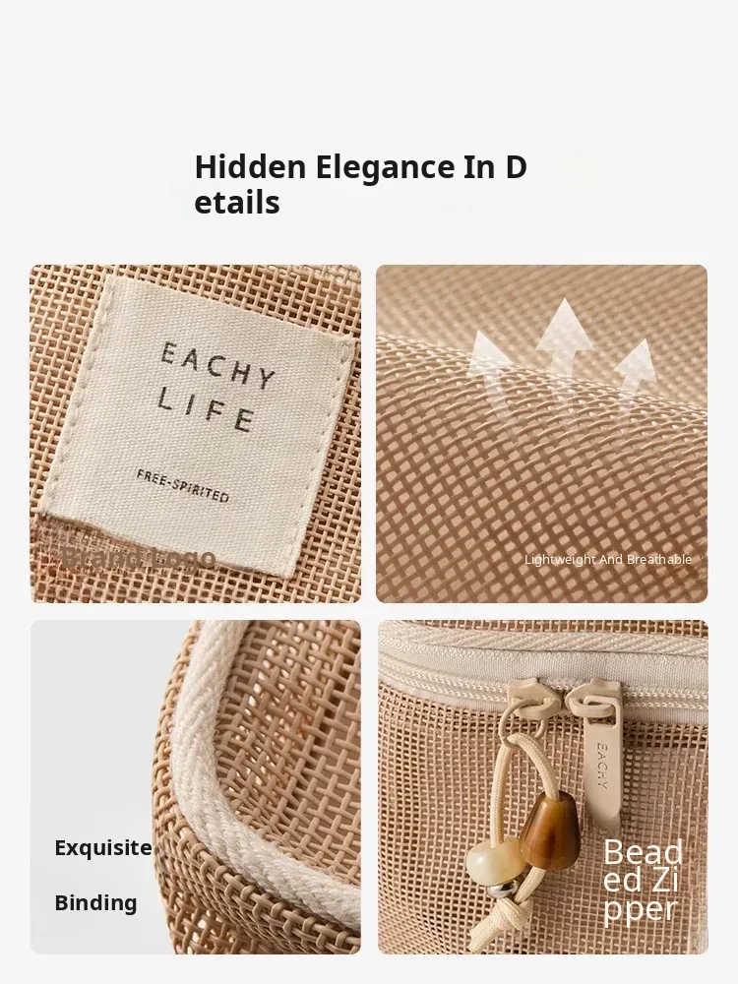Open the breathable mesh fabric image
Image resolution: width=738 pixels, height=984 pixels.
click(541, 434)
